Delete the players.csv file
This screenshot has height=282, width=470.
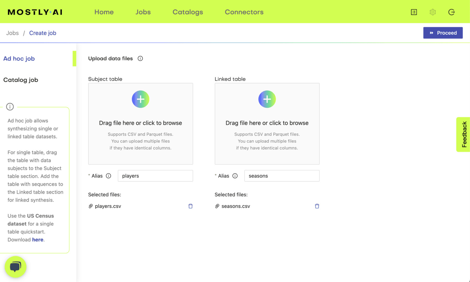point(190,206)
